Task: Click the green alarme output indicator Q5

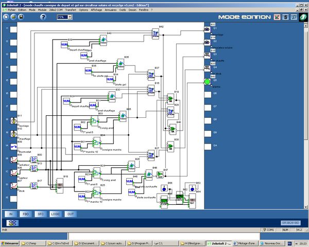Action: point(207,81)
